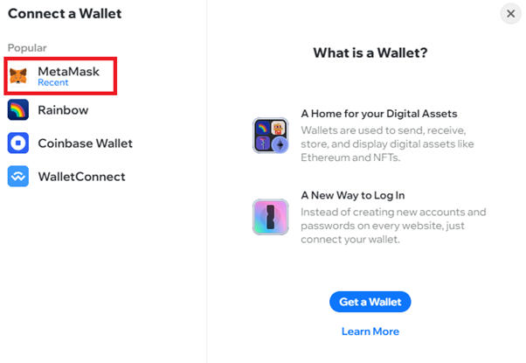Screen dimensions: 526x363
Task: Open the Learn More link
Action: 370,332
